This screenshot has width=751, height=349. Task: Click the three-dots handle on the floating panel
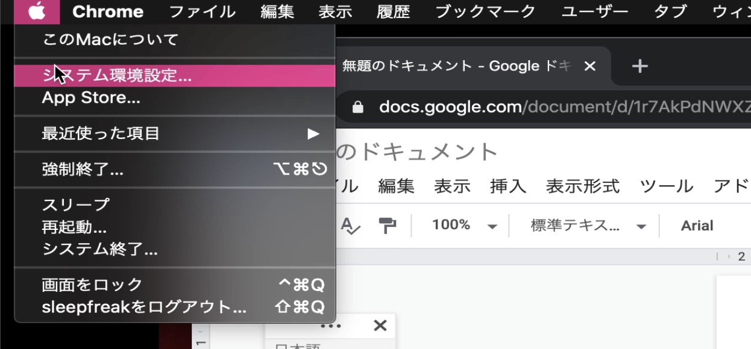(x=331, y=326)
